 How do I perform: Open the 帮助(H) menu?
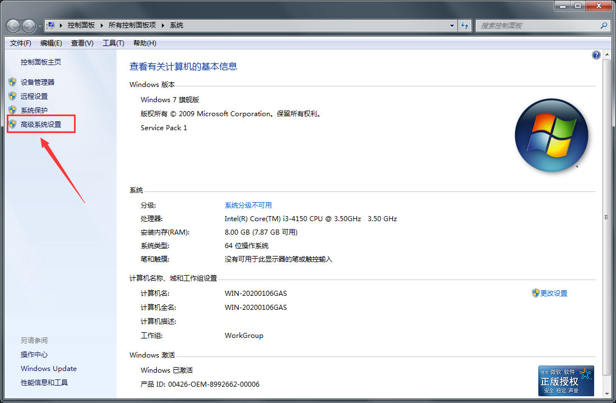pos(145,43)
